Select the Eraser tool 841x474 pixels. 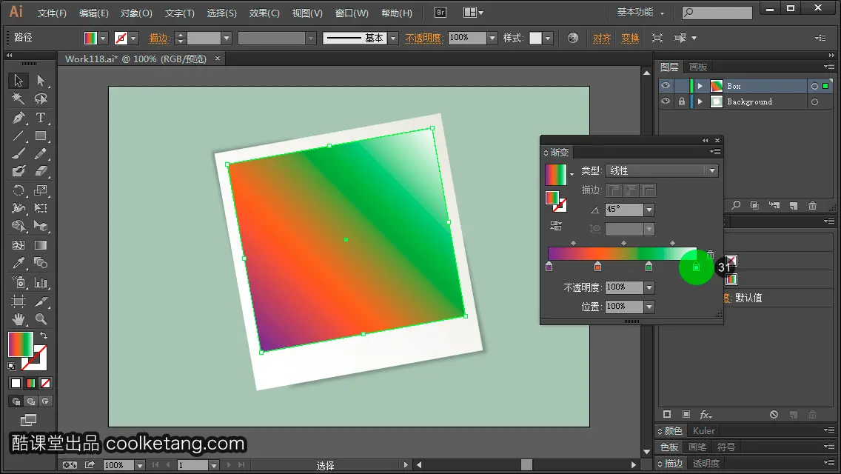coord(41,172)
